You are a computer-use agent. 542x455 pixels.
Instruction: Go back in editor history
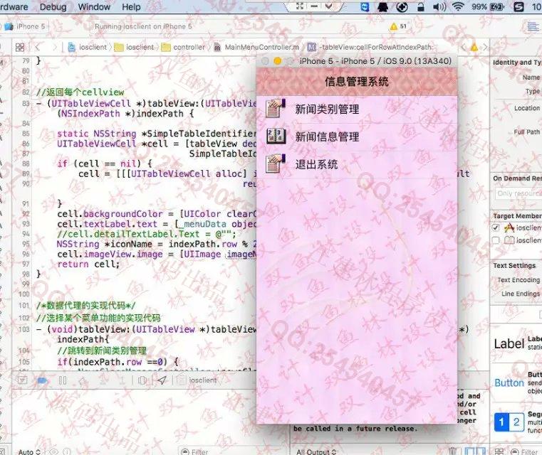(37, 47)
